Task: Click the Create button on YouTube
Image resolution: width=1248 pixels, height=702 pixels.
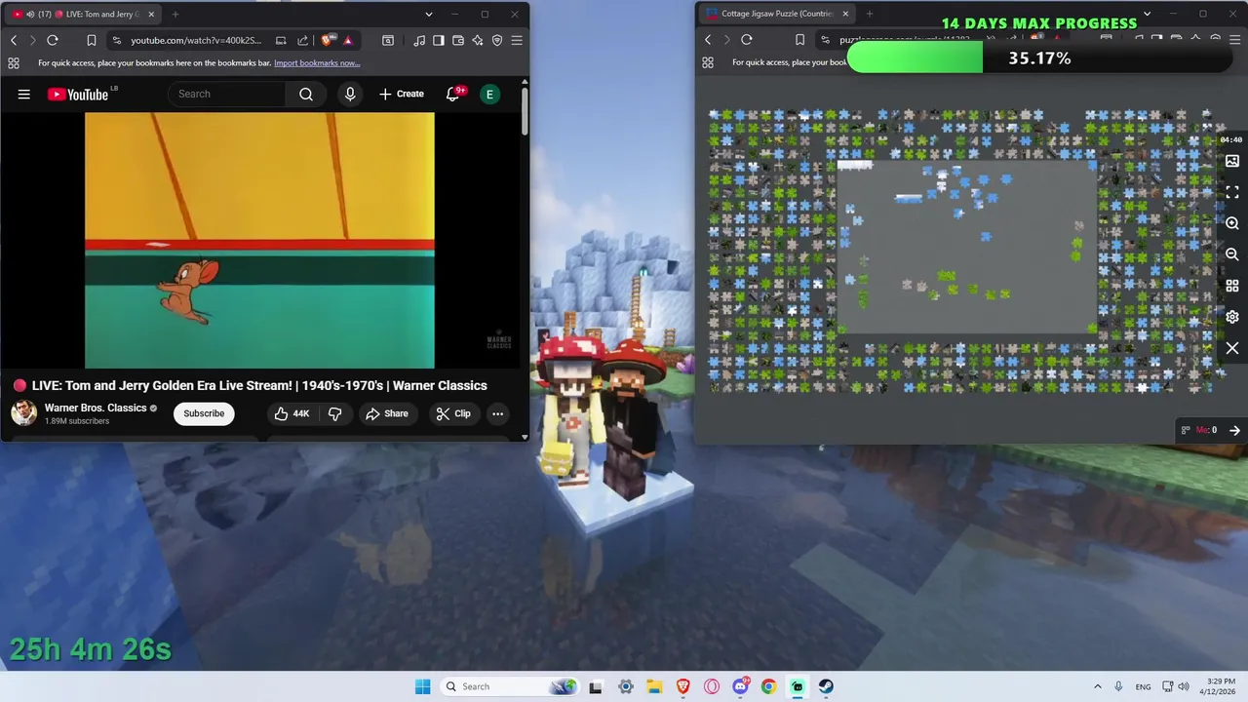Action: pos(402,94)
